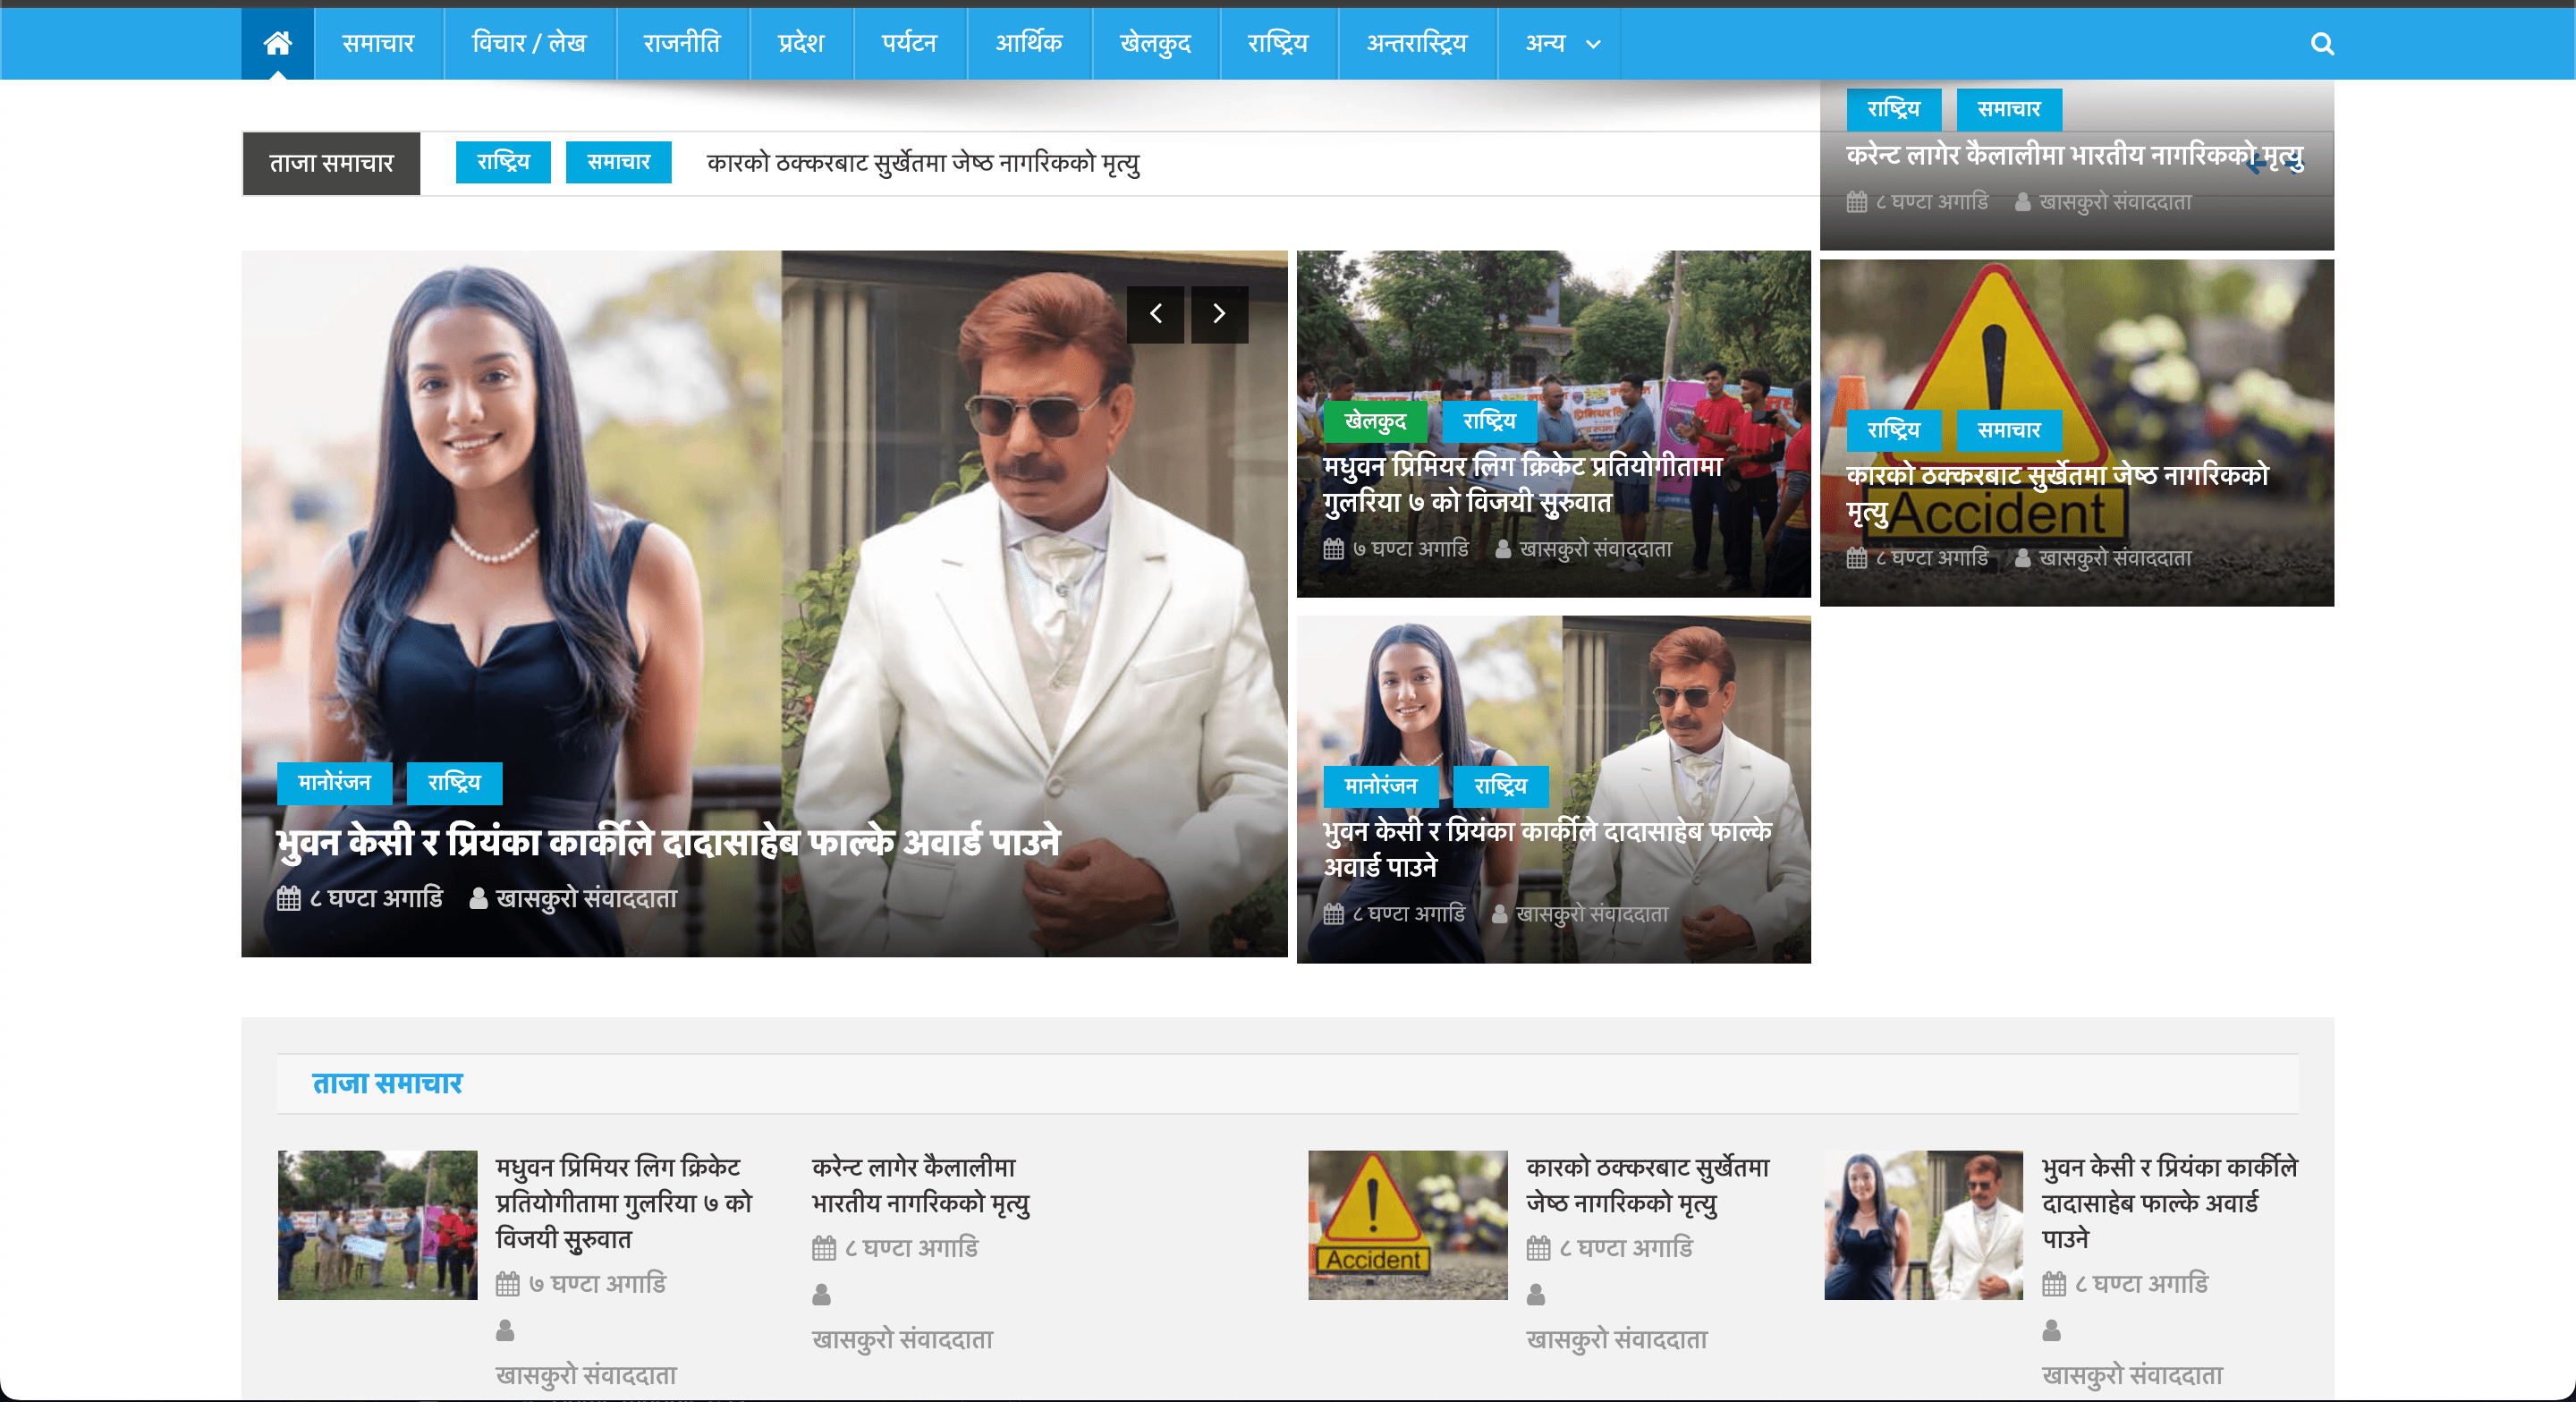The height and width of the screenshot is (1402, 2576).
Task: Click राष्ट्रिय tag on main slider
Action: pyautogui.click(x=454, y=783)
